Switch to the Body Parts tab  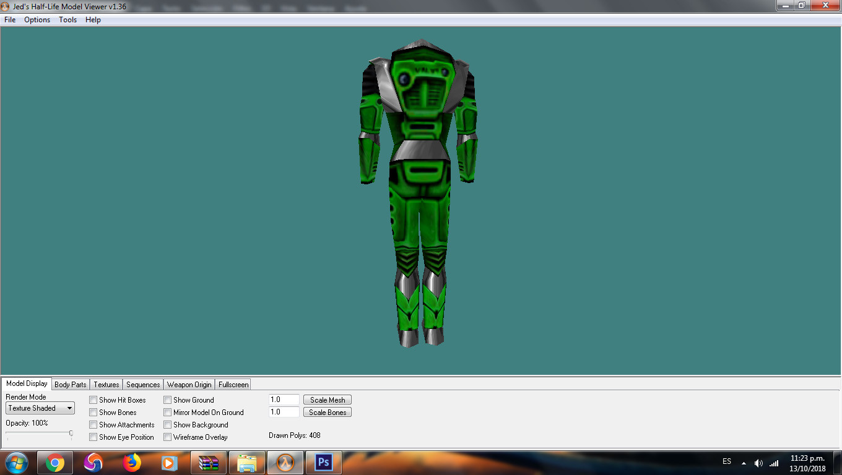(70, 384)
